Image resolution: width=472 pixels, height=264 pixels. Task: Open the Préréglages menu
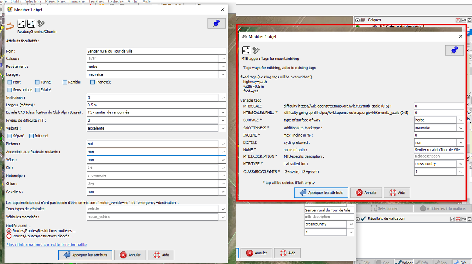55,1
